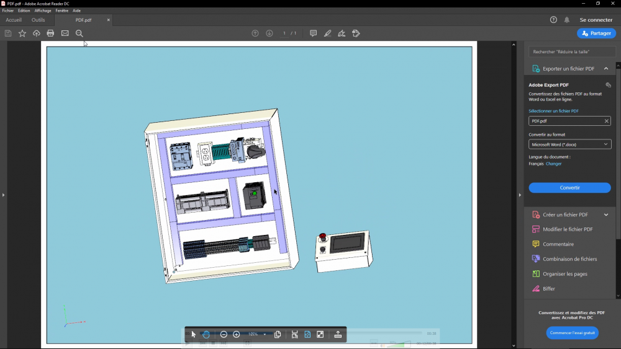The height and width of the screenshot is (349, 621).
Task: Collapse the right tools pane arrow
Action: coord(520,195)
